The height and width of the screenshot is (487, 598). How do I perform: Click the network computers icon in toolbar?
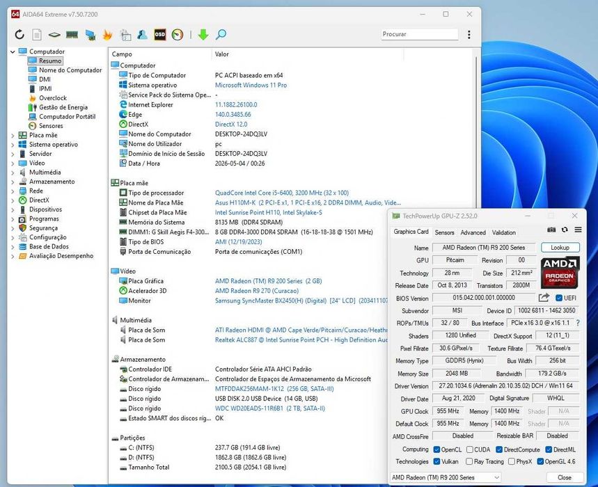tap(91, 35)
